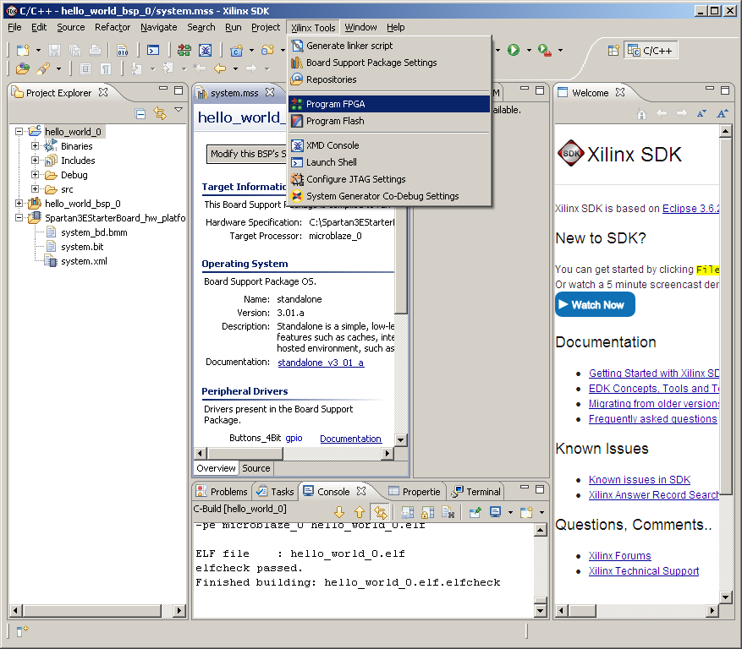Reduce font size in Welcome view
The height and width of the screenshot is (649, 742).
tap(701, 113)
